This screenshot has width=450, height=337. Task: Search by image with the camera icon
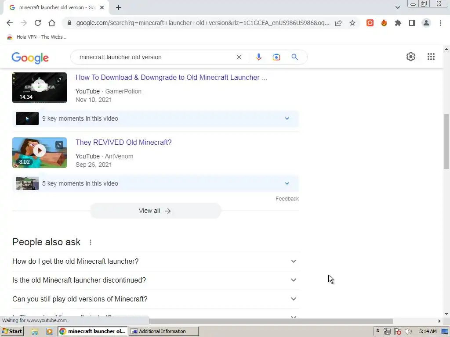click(x=276, y=57)
